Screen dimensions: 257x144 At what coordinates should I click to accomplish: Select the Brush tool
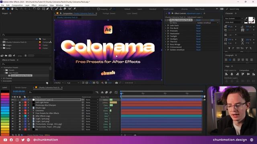tap(57, 9)
